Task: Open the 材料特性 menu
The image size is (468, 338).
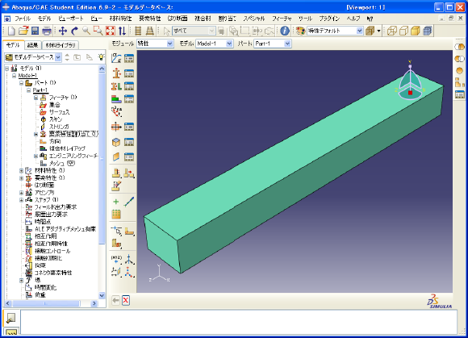Action: tap(120, 19)
